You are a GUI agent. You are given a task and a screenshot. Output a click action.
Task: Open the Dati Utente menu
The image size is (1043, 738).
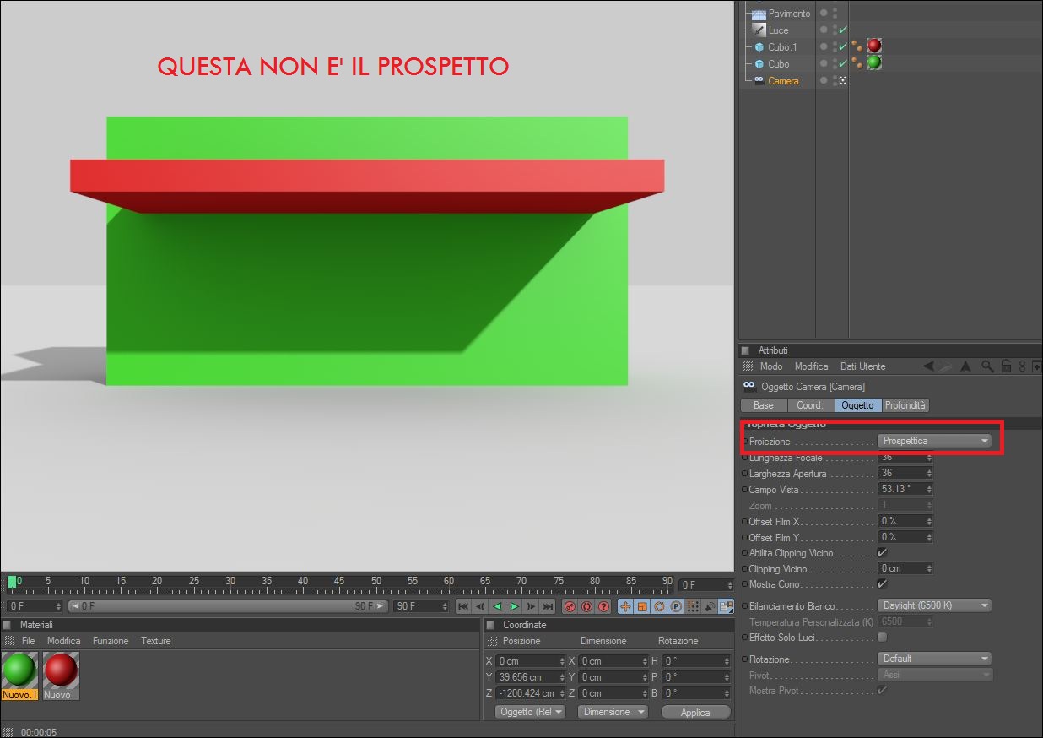862,366
